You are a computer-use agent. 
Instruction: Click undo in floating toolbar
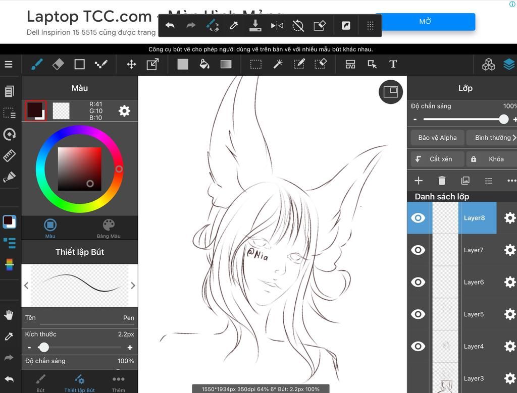click(170, 25)
